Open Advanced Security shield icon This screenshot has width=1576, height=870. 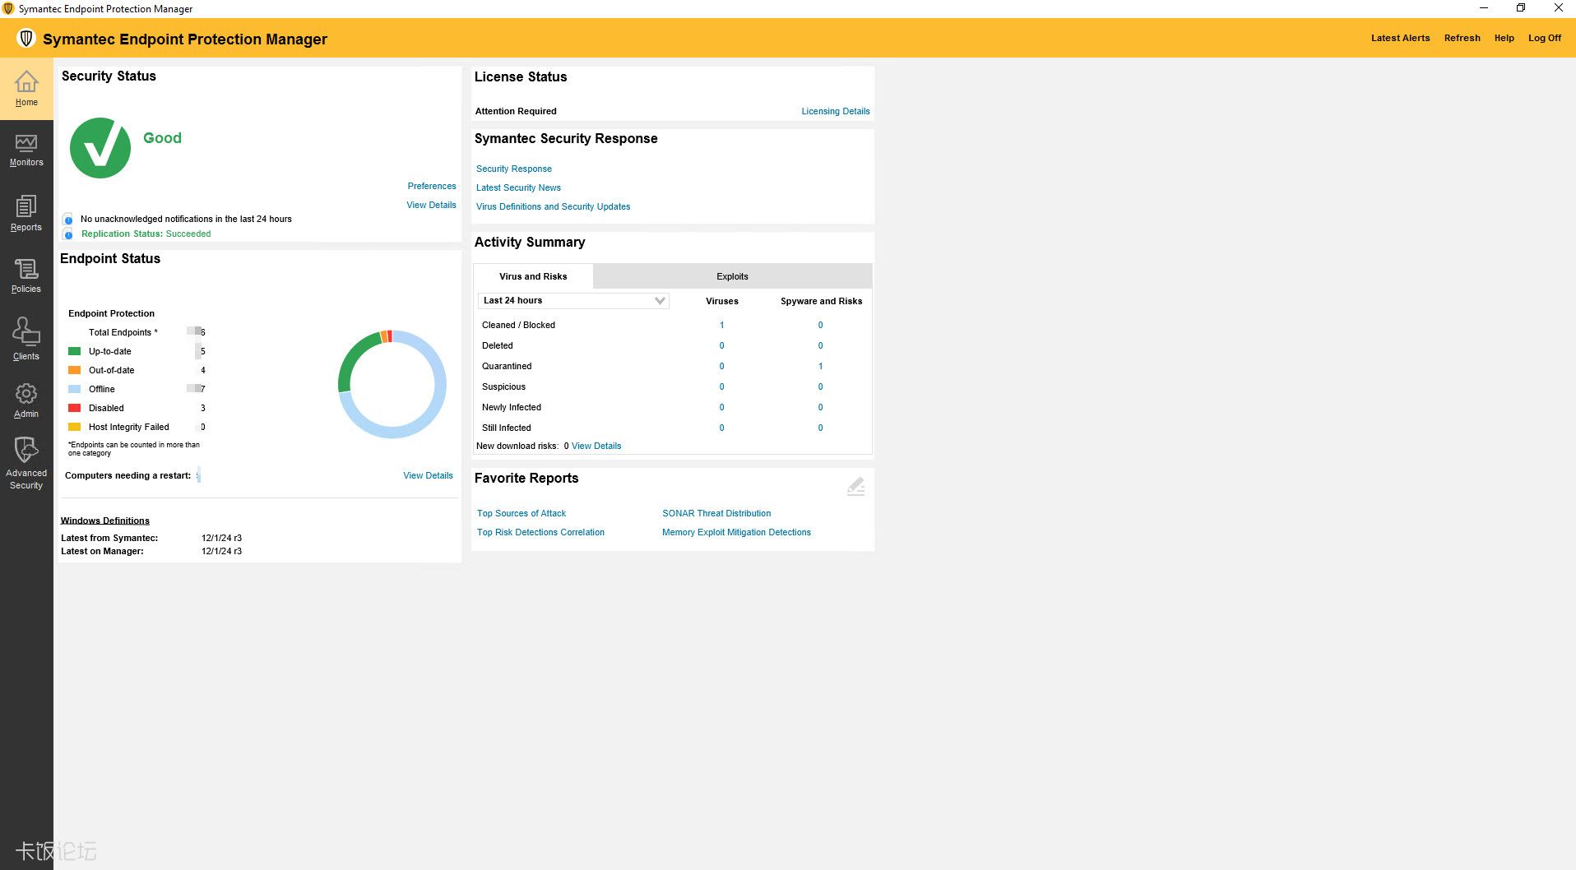pos(26,450)
